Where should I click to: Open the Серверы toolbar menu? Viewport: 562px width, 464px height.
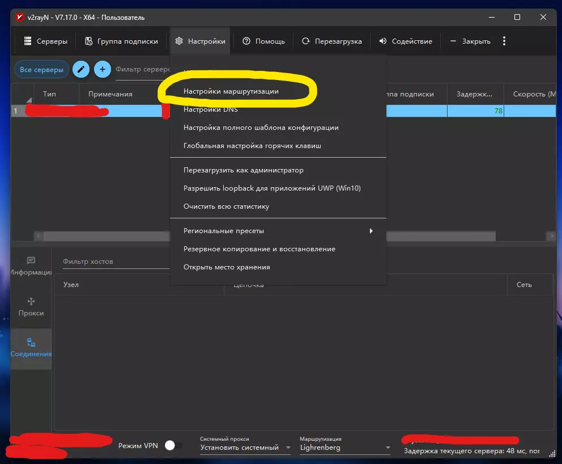(45, 41)
